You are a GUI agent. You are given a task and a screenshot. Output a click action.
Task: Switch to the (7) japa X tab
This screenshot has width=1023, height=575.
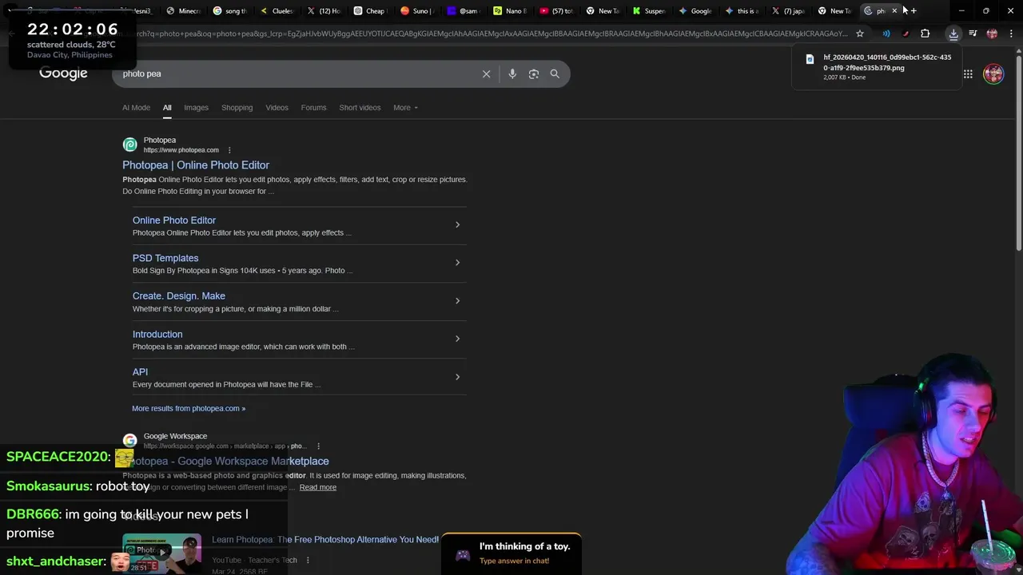pos(789,10)
